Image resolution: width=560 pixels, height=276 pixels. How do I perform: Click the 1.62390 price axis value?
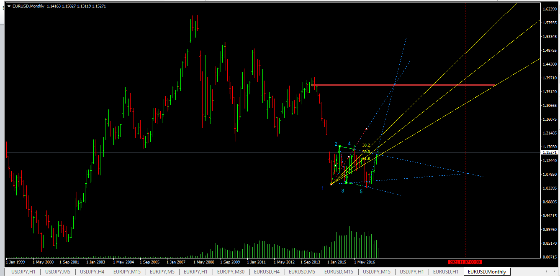[550, 9]
